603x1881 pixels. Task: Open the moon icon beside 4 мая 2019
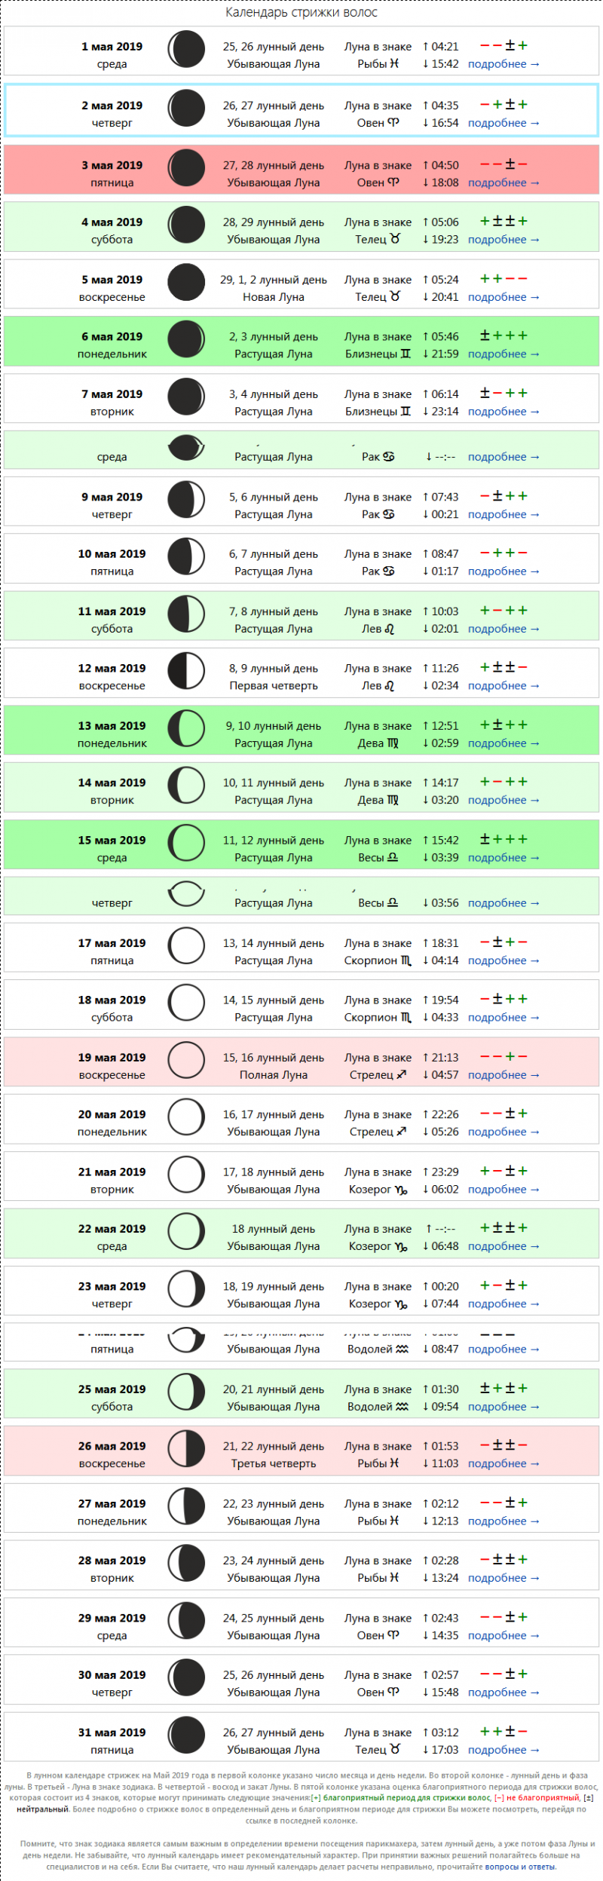click(x=186, y=225)
